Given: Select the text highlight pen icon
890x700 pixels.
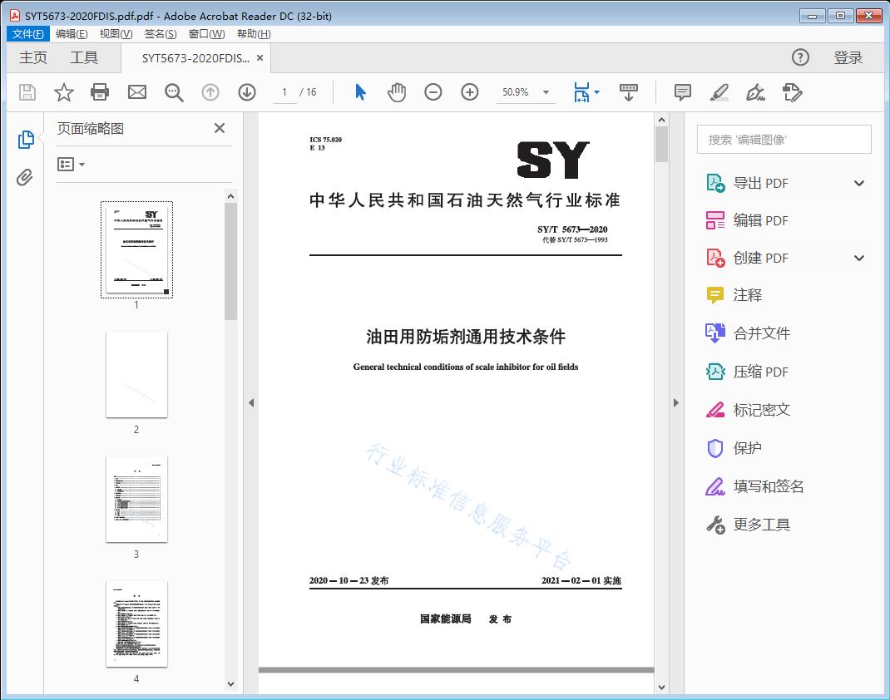Looking at the screenshot, I should (719, 92).
